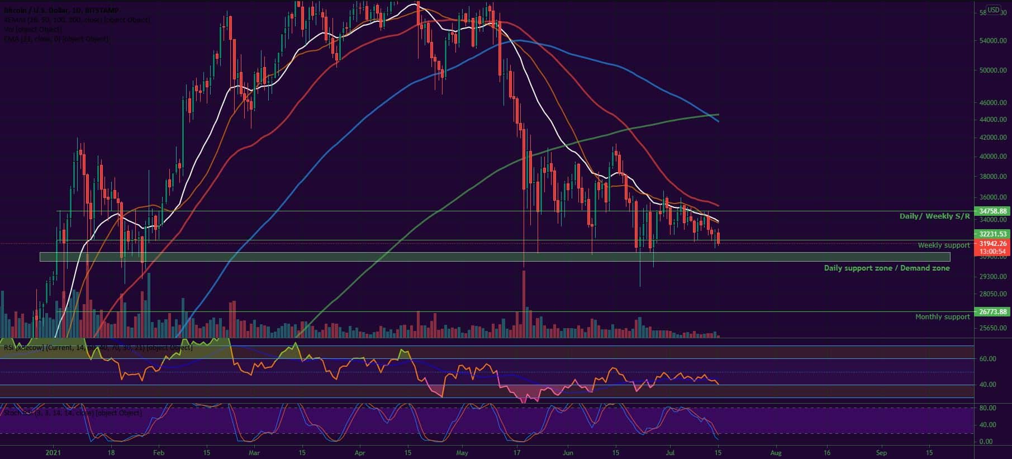Click the Apr label on time axis
Viewport: 1012px width, 459px height.
[359, 452]
